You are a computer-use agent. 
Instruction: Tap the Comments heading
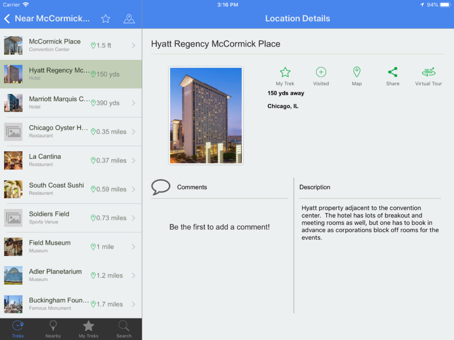tap(192, 187)
